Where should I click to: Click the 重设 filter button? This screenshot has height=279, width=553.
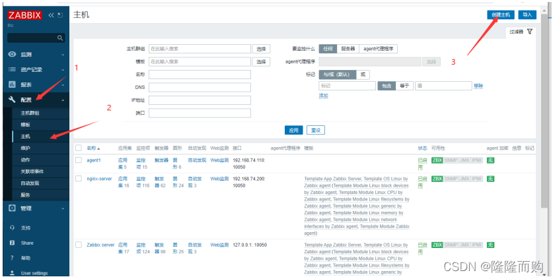[x=316, y=130]
